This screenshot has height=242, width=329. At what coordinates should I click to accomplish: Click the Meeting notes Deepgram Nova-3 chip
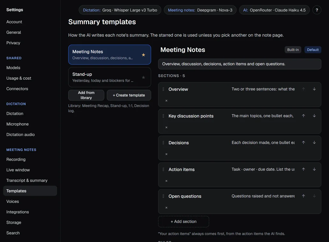click(200, 10)
